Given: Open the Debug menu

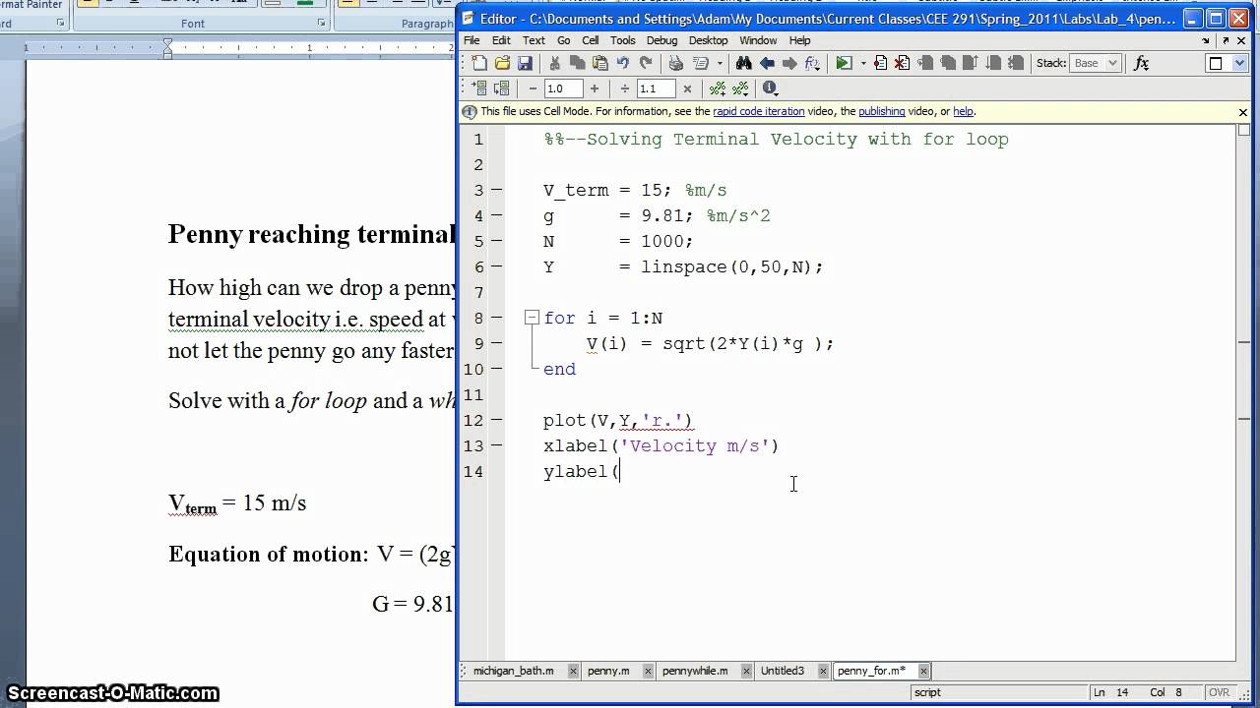Looking at the screenshot, I should [661, 40].
